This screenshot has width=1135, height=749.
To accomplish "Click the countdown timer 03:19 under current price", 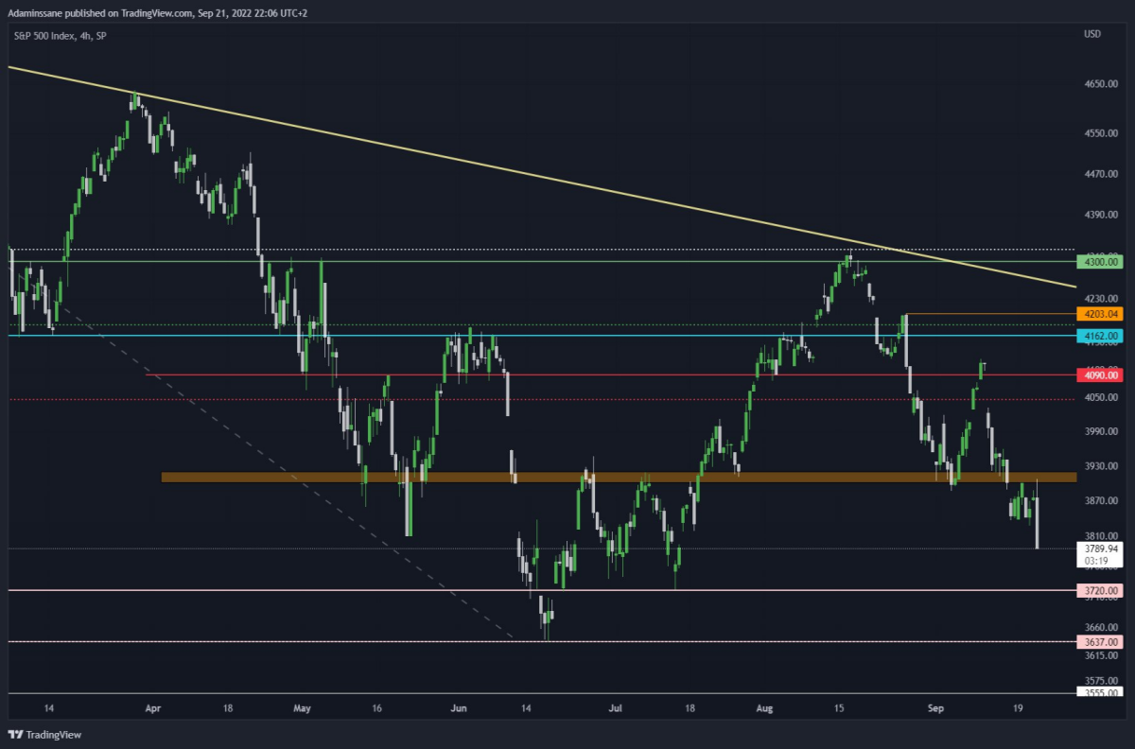I will 1098,560.
